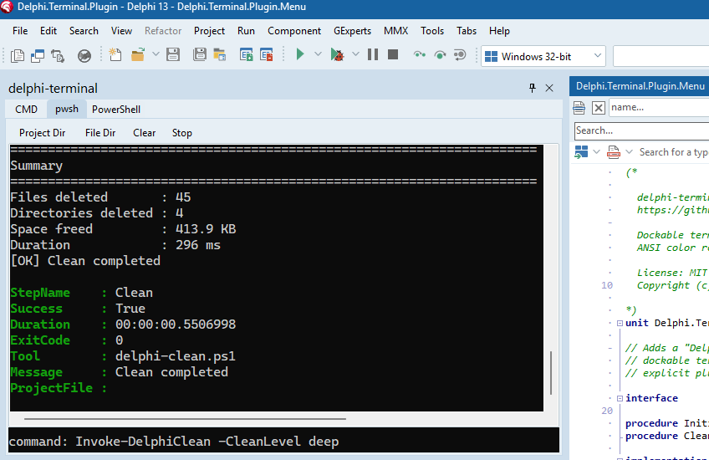Open the Project menu

(209, 31)
